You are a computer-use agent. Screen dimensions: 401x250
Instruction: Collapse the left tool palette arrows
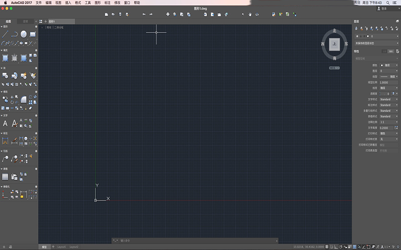click(36, 21)
